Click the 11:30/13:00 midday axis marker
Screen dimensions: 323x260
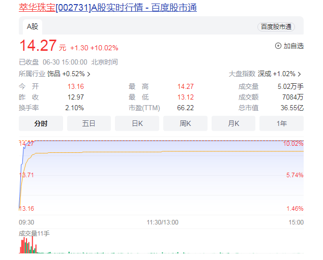[162, 222]
